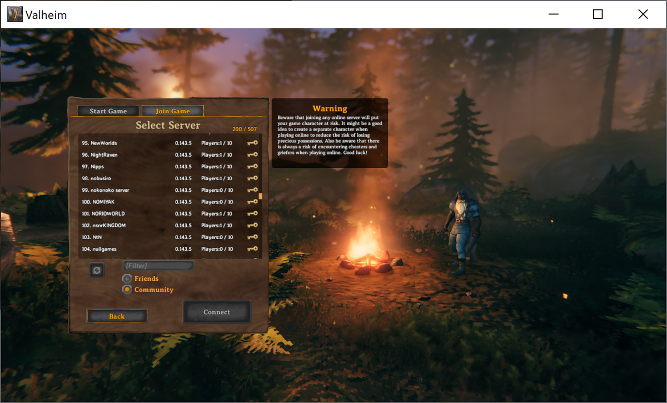Click the key icon on NOMIYAK row

252,202
